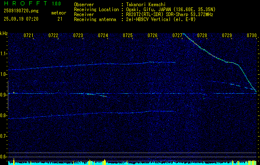
Task: Click the 0.6 frequency axis label
Action: coord(4,157)
